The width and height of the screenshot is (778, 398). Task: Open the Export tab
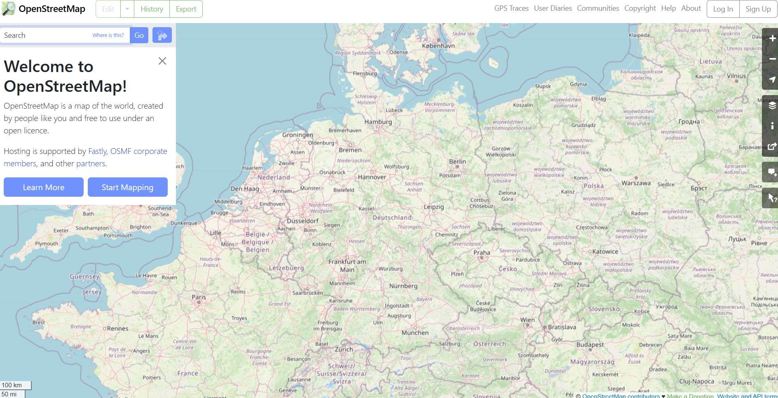[x=186, y=9]
